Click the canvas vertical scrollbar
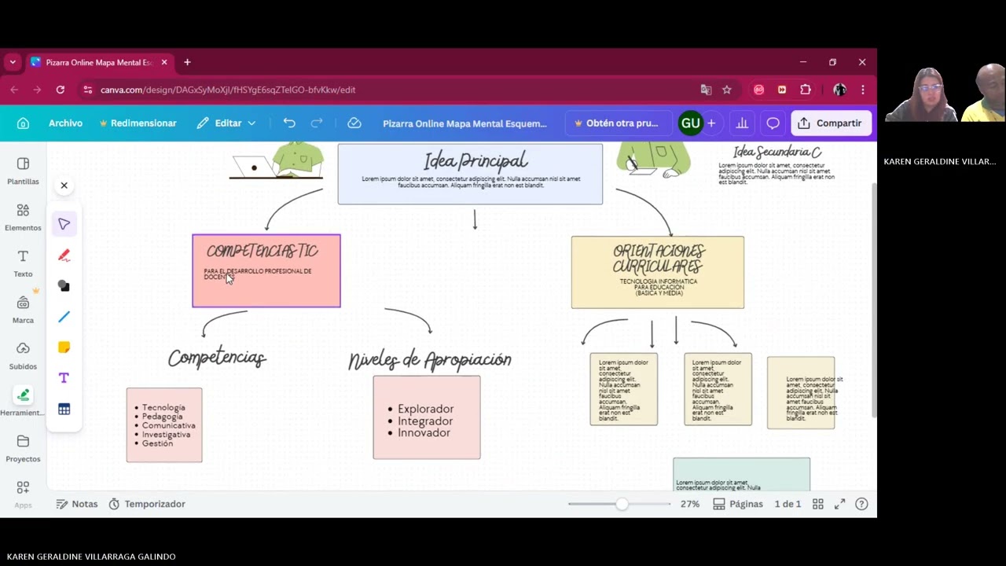Image resolution: width=1006 pixels, height=566 pixels. [x=874, y=299]
